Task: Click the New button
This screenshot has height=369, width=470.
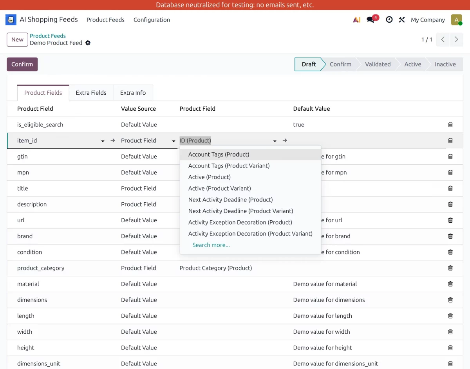Action: tap(17, 40)
